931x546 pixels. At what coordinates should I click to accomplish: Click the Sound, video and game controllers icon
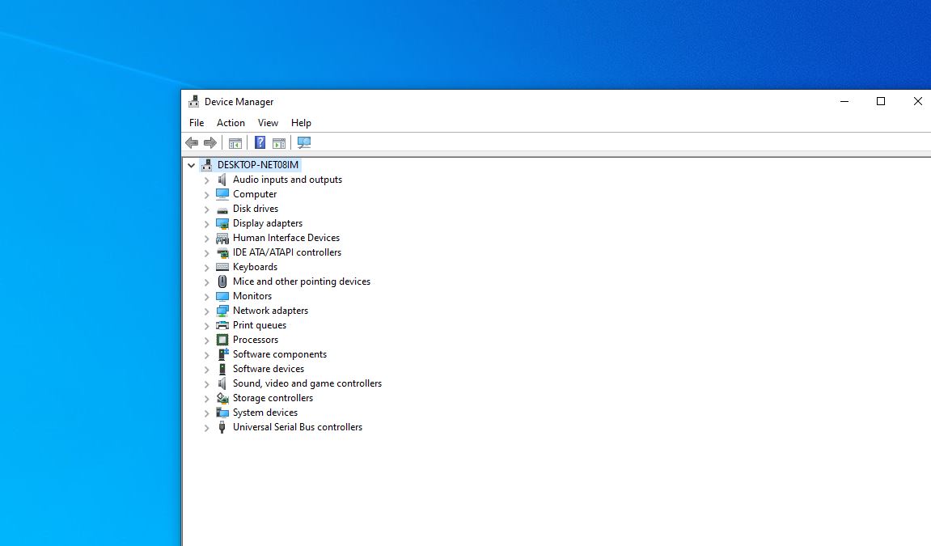[222, 383]
